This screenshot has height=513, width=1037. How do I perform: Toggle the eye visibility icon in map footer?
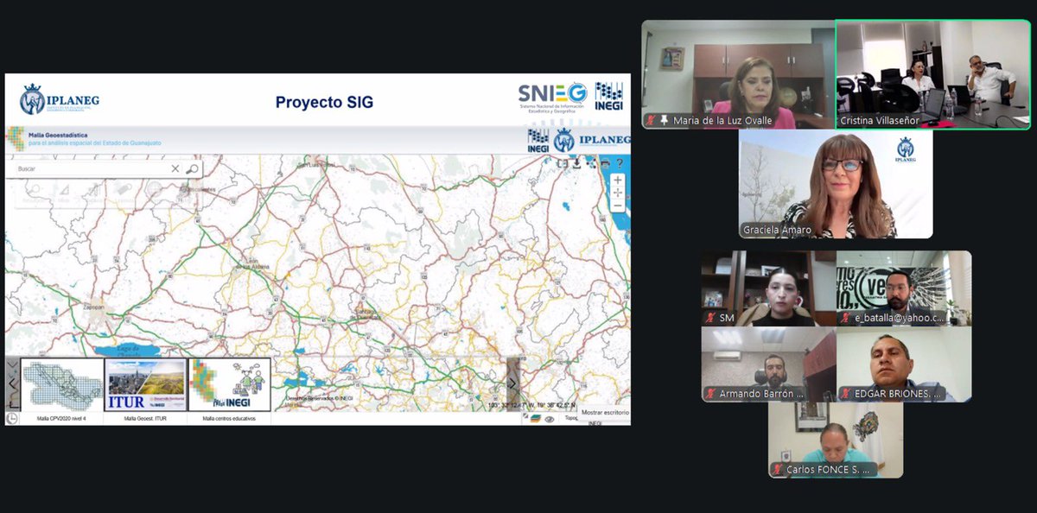[x=550, y=419]
